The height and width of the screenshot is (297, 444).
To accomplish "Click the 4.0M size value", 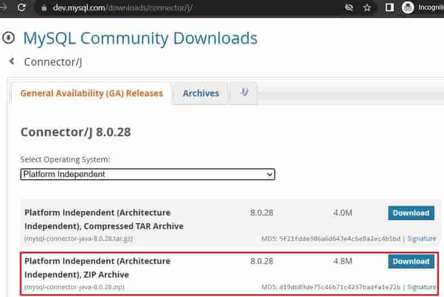I will pyautogui.click(x=343, y=213).
